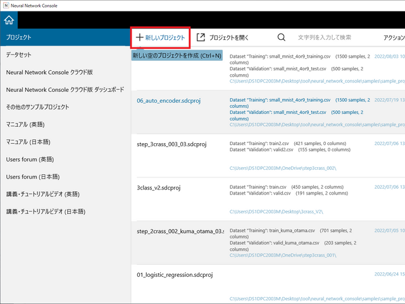
Task: Open マニュアル (英語)
Action: pyautogui.click(x=26, y=125)
